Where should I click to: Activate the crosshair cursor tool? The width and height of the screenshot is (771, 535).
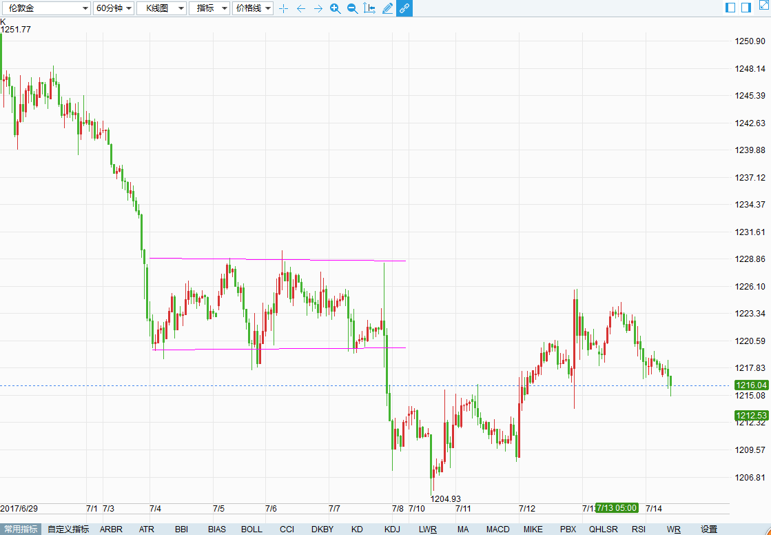[x=283, y=8]
